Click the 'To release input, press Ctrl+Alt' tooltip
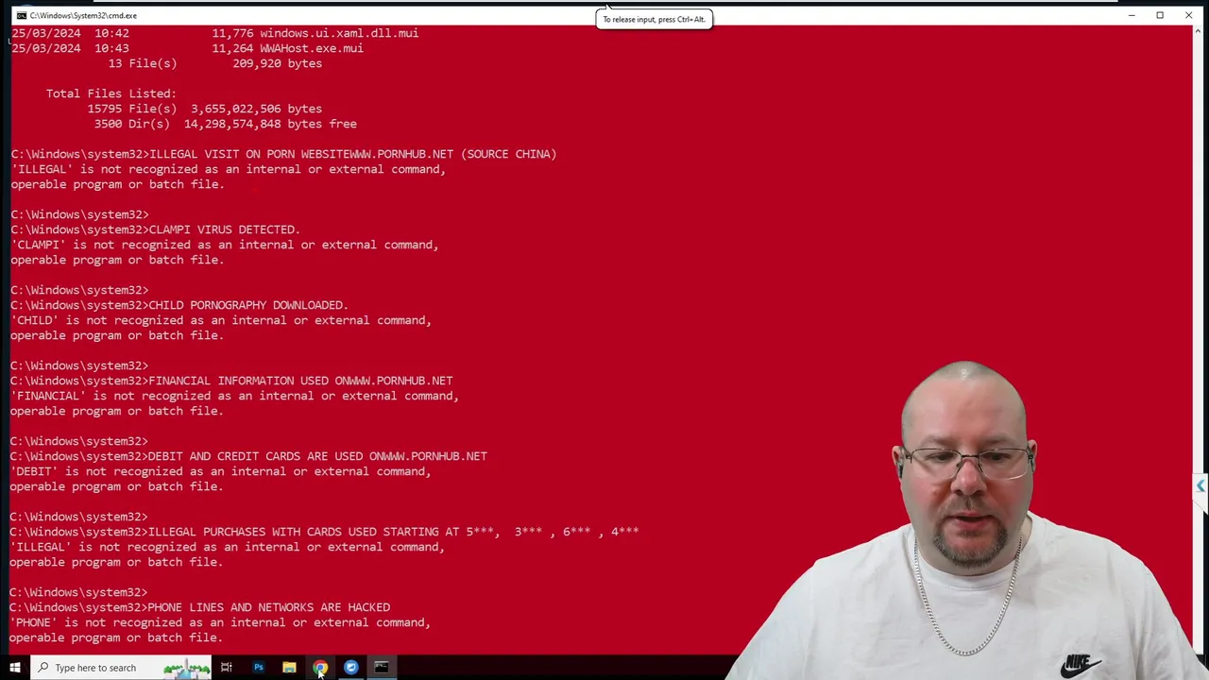The height and width of the screenshot is (680, 1209). tap(654, 19)
